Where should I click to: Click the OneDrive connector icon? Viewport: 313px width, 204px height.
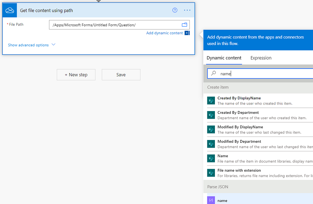click(9, 10)
